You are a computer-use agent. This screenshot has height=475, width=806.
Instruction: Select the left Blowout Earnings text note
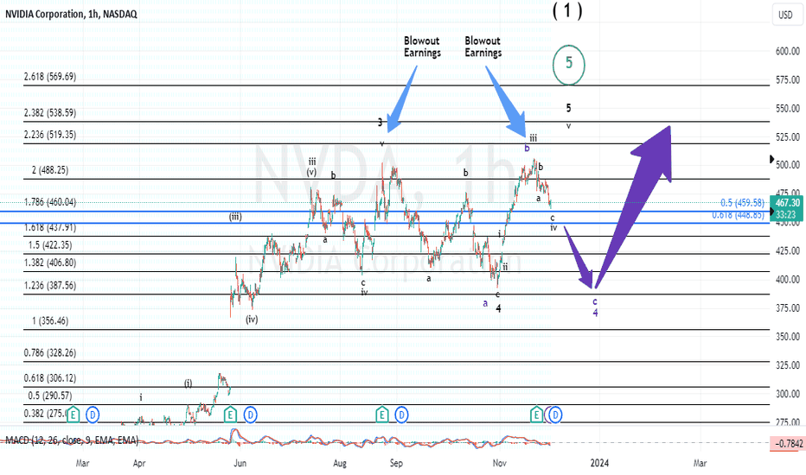coord(422,47)
